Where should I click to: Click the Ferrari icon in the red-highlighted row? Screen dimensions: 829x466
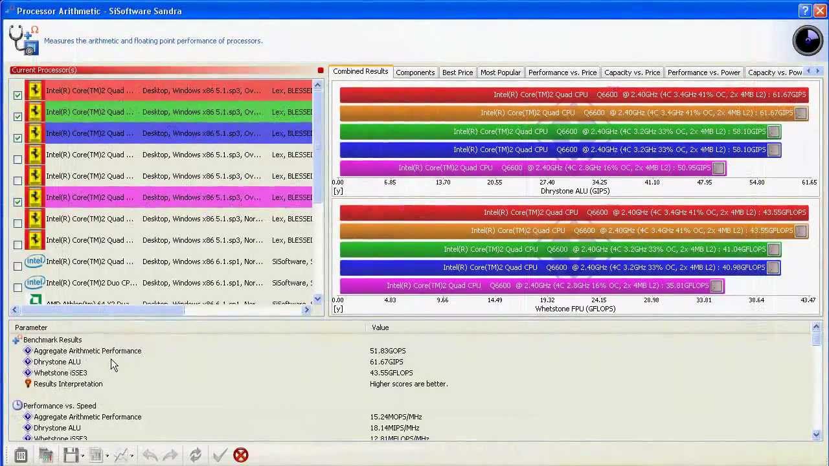(x=35, y=91)
